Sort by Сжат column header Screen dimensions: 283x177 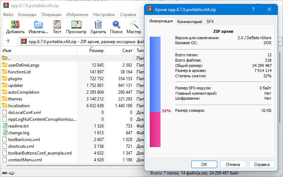[x=120, y=51]
